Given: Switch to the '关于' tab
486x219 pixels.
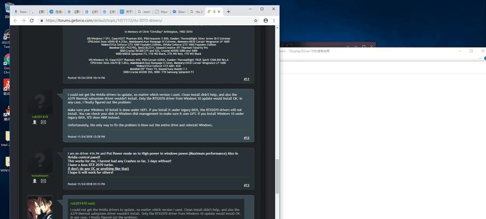Looking at the screenshot, I should tap(126, 12).
